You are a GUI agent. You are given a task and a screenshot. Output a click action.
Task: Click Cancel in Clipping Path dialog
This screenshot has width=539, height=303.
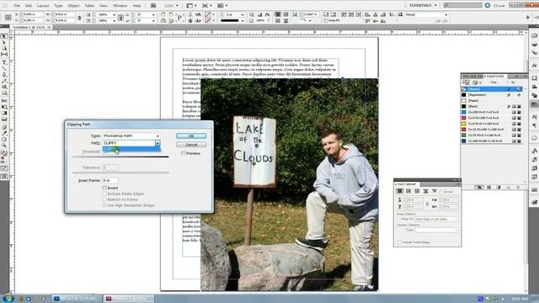(191, 145)
